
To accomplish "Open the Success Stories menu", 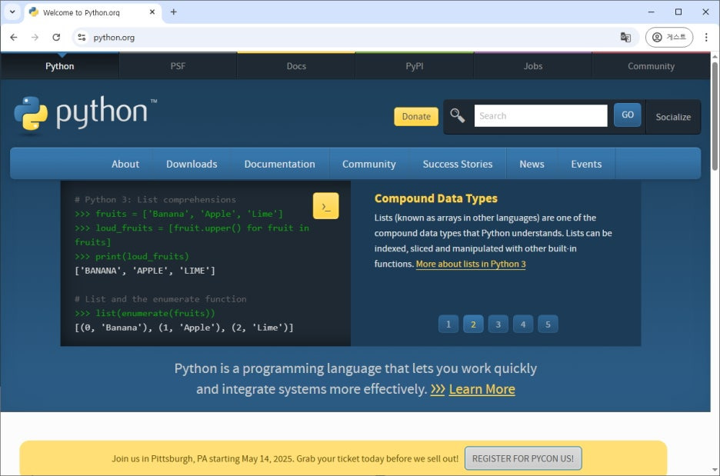I will pos(458,164).
